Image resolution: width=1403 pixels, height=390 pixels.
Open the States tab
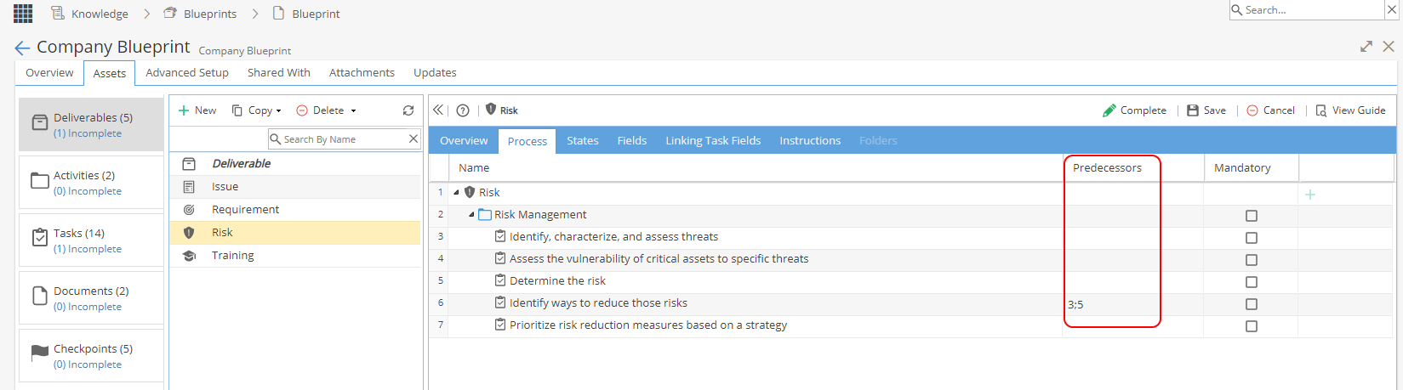point(583,140)
